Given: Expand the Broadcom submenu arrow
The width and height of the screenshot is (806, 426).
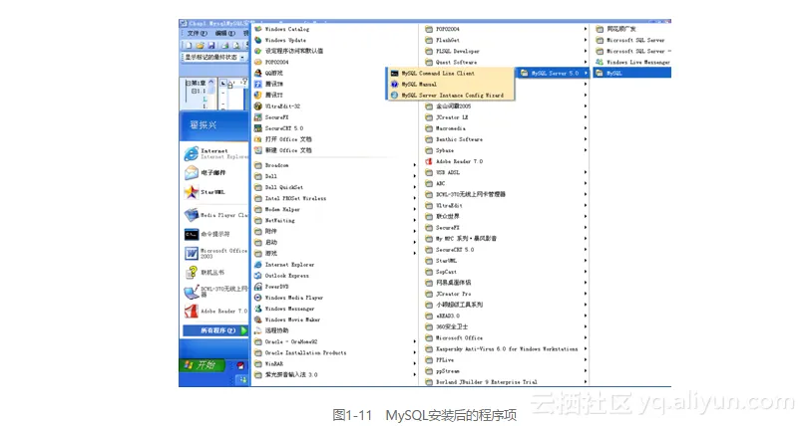Looking at the screenshot, I should pos(414,165).
